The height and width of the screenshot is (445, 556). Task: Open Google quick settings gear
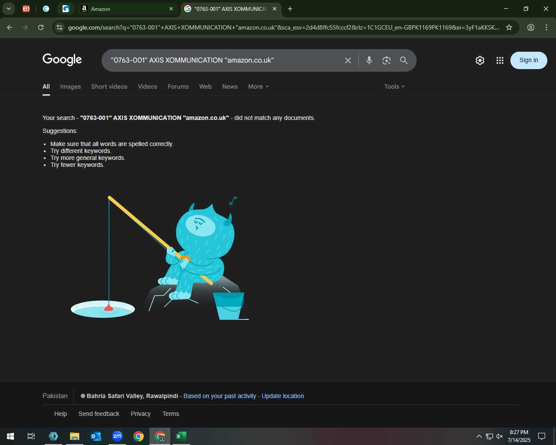[x=480, y=60]
